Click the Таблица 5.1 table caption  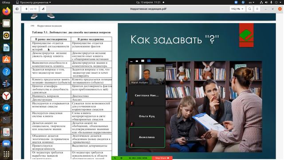[x=71, y=32]
